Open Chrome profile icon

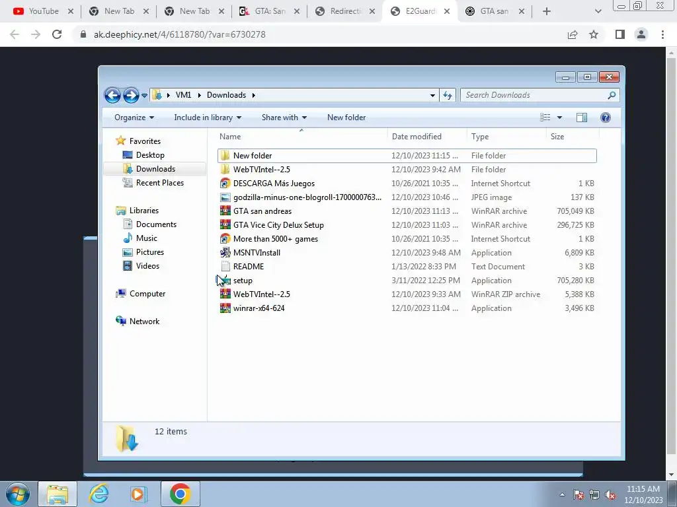[x=641, y=34]
